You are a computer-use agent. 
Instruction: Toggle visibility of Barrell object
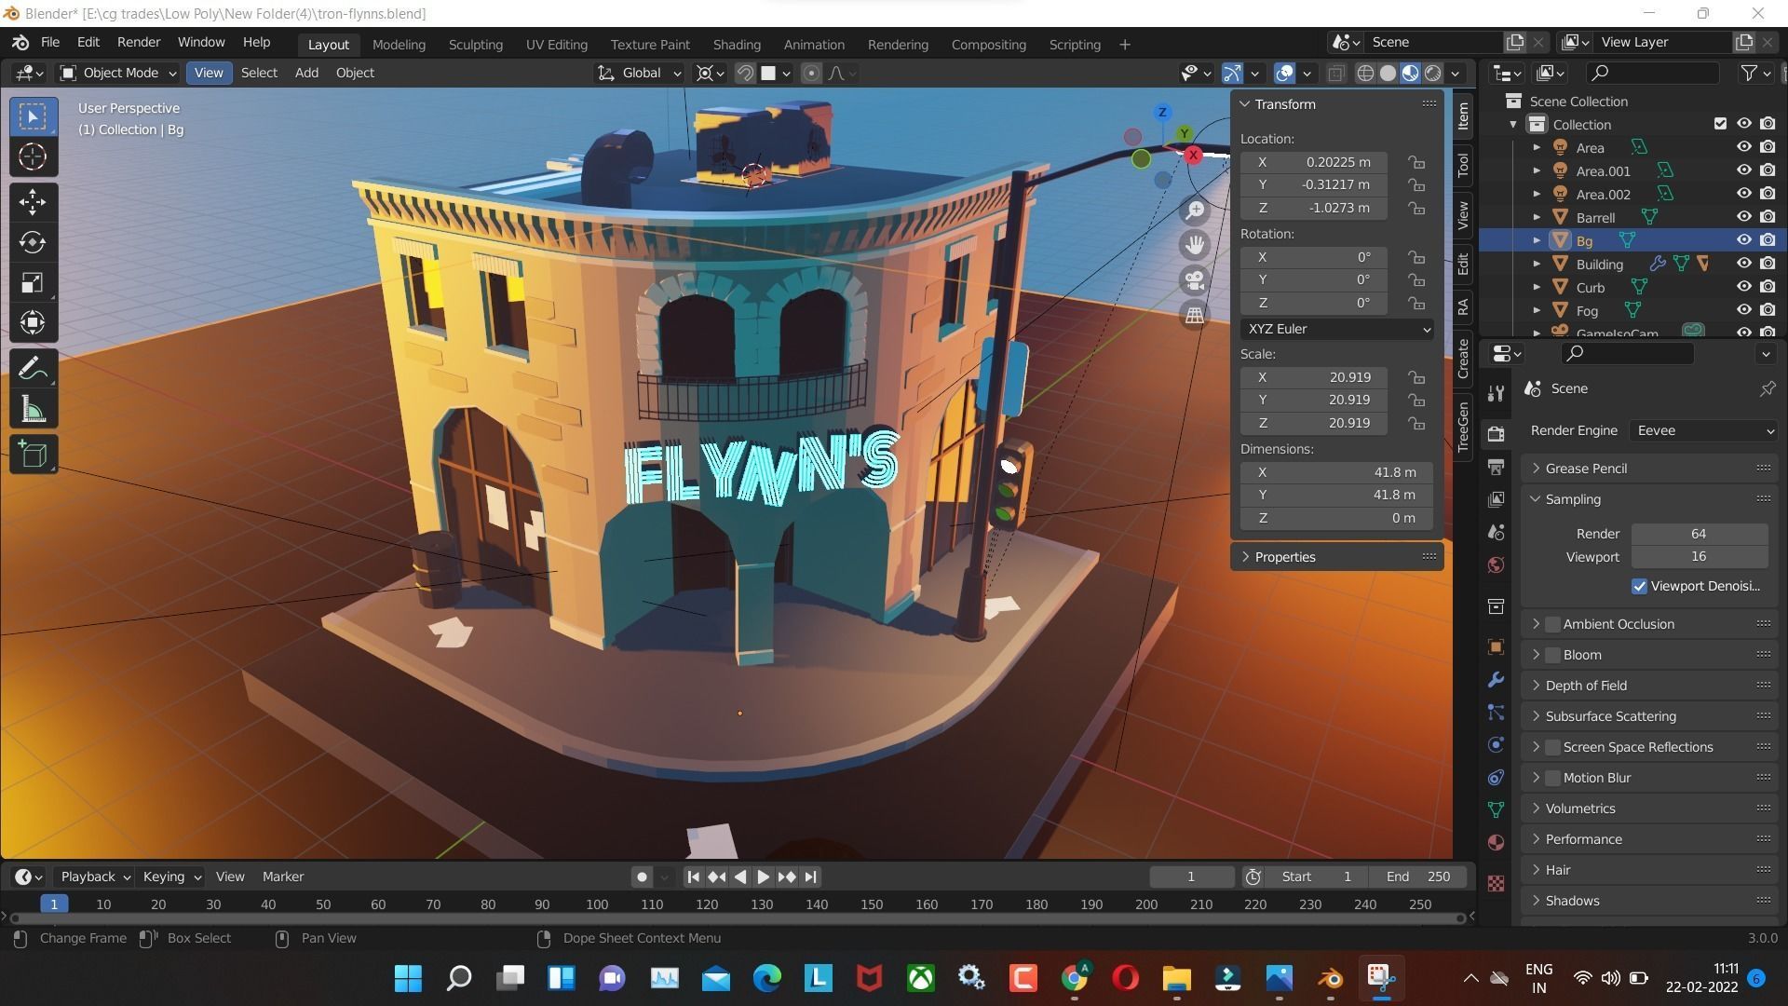point(1743,217)
